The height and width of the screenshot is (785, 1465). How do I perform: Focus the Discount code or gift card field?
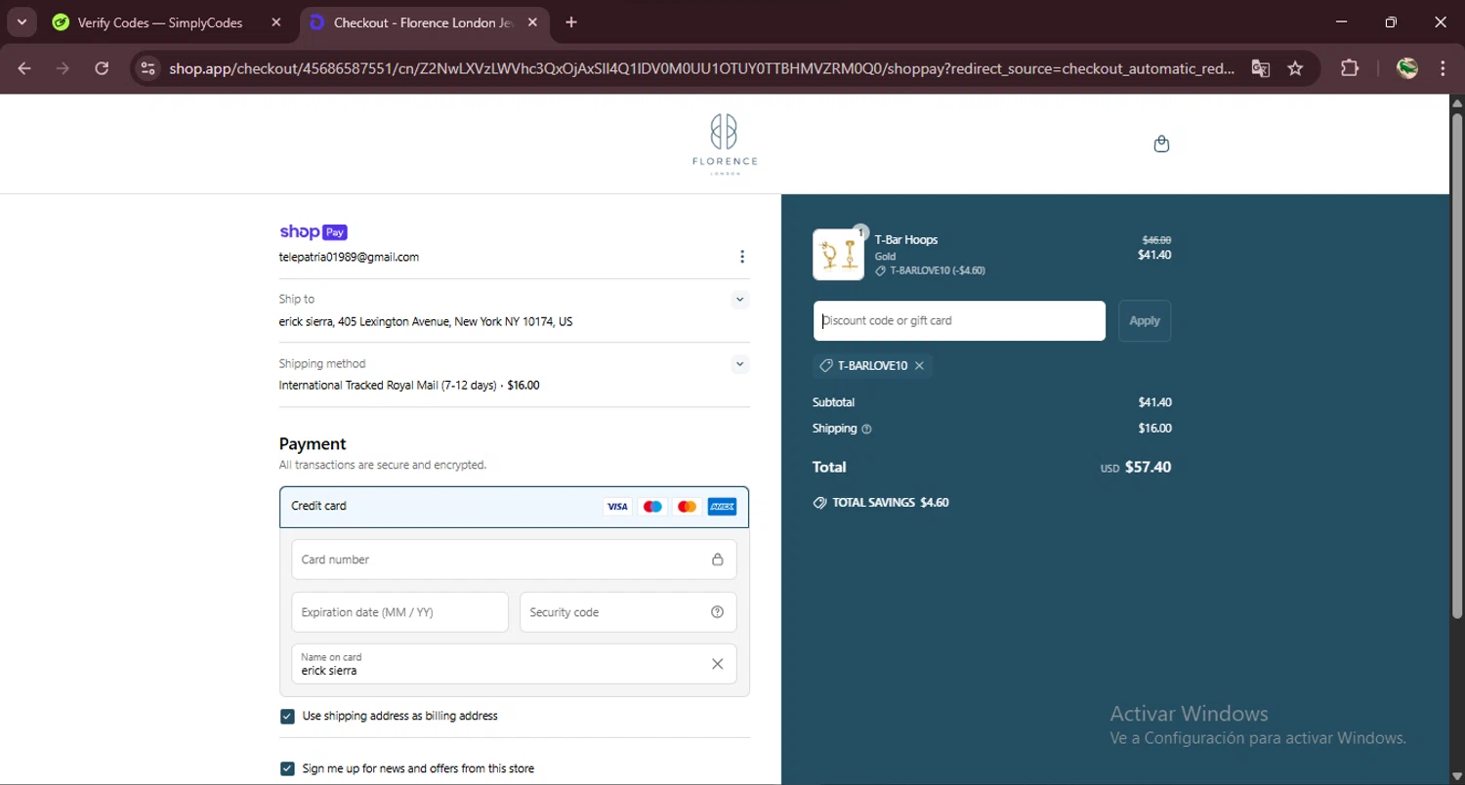959,320
